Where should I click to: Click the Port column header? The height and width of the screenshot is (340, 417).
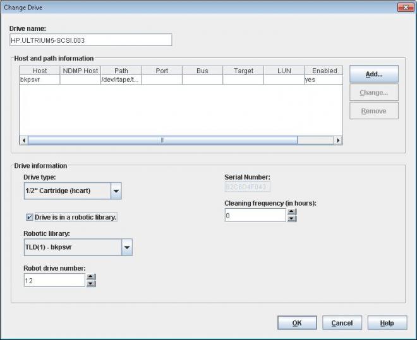(162, 71)
